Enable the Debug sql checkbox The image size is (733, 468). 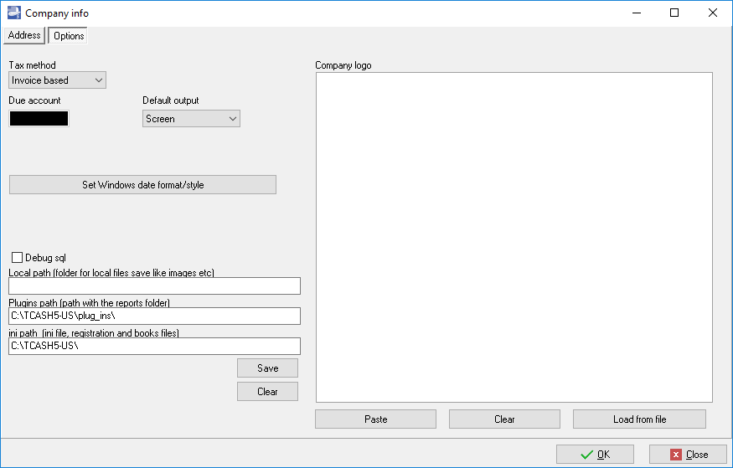point(18,258)
